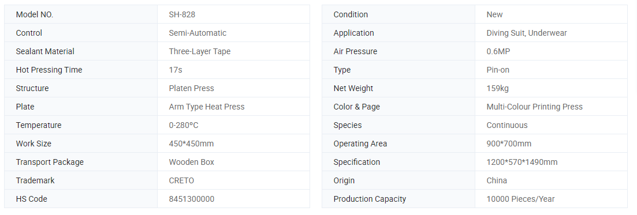Click the 0.6MP air pressure value

[x=498, y=51]
